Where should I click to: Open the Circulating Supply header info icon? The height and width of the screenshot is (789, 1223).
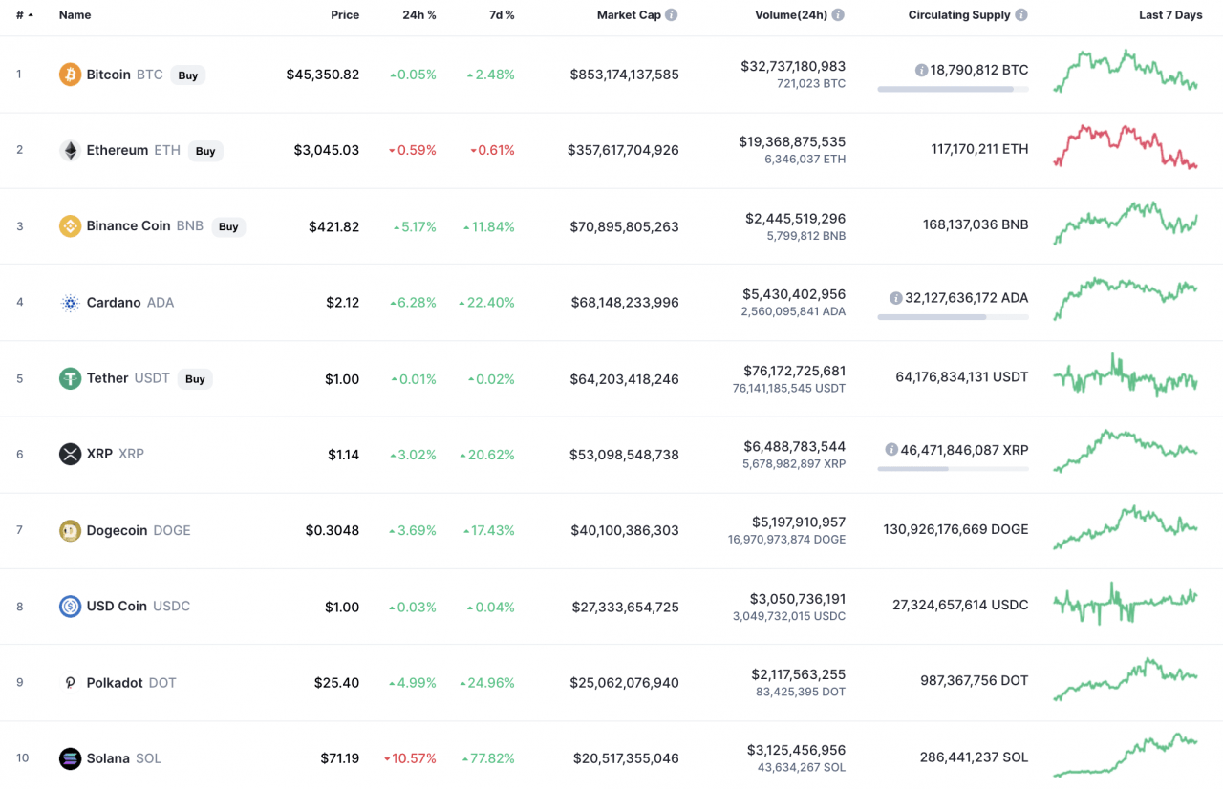point(1021,15)
